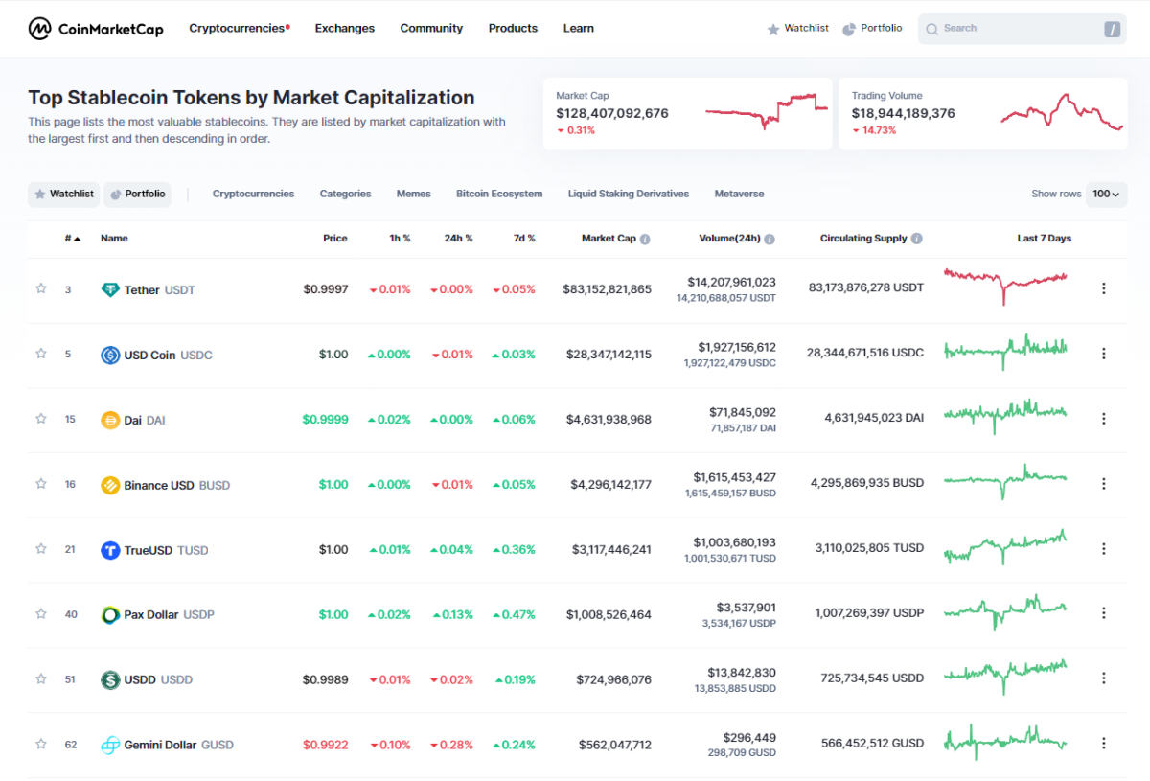Open Exchanges navigation menu
The image size is (1150, 781).
click(345, 29)
